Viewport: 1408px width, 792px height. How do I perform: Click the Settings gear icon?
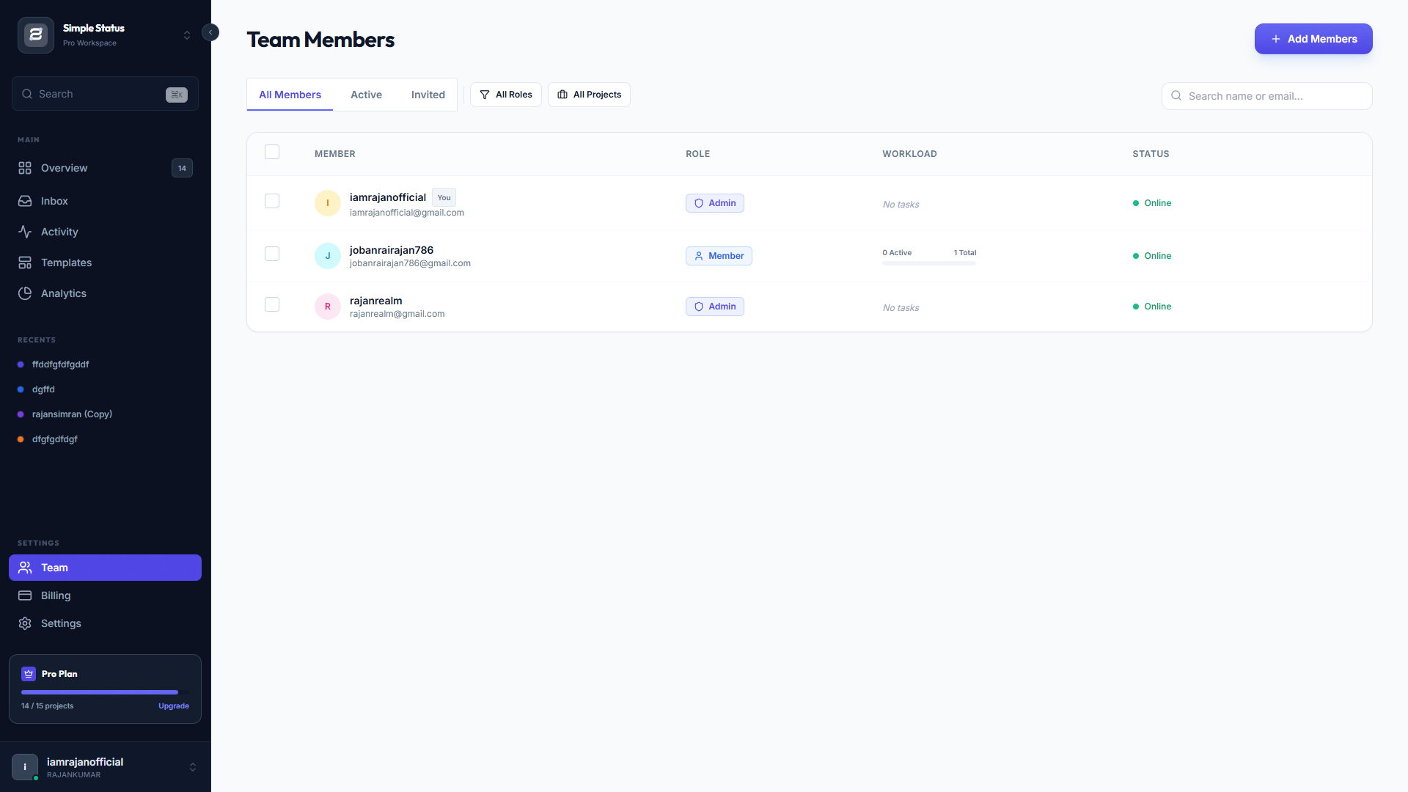(x=25, y=623)
